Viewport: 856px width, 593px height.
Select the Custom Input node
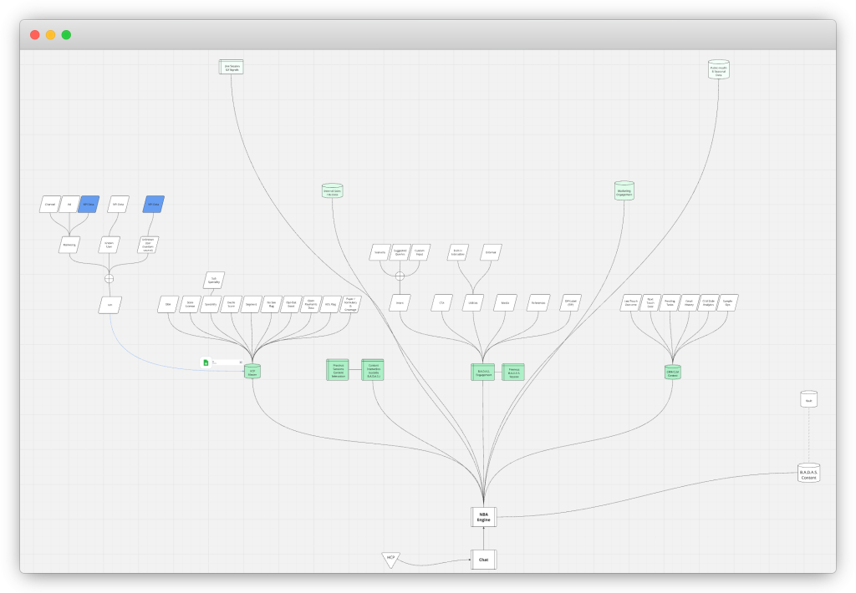[x=420, y=252]
